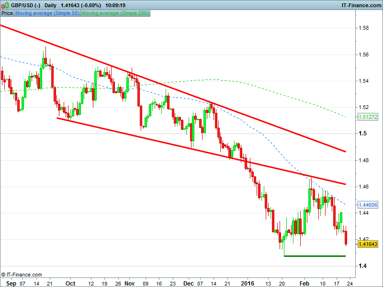Image resolution: width=383 pixels, height=287 pixels.
Task: Click the GBP/USD instrument title
Action: click(x=24, y=5)
